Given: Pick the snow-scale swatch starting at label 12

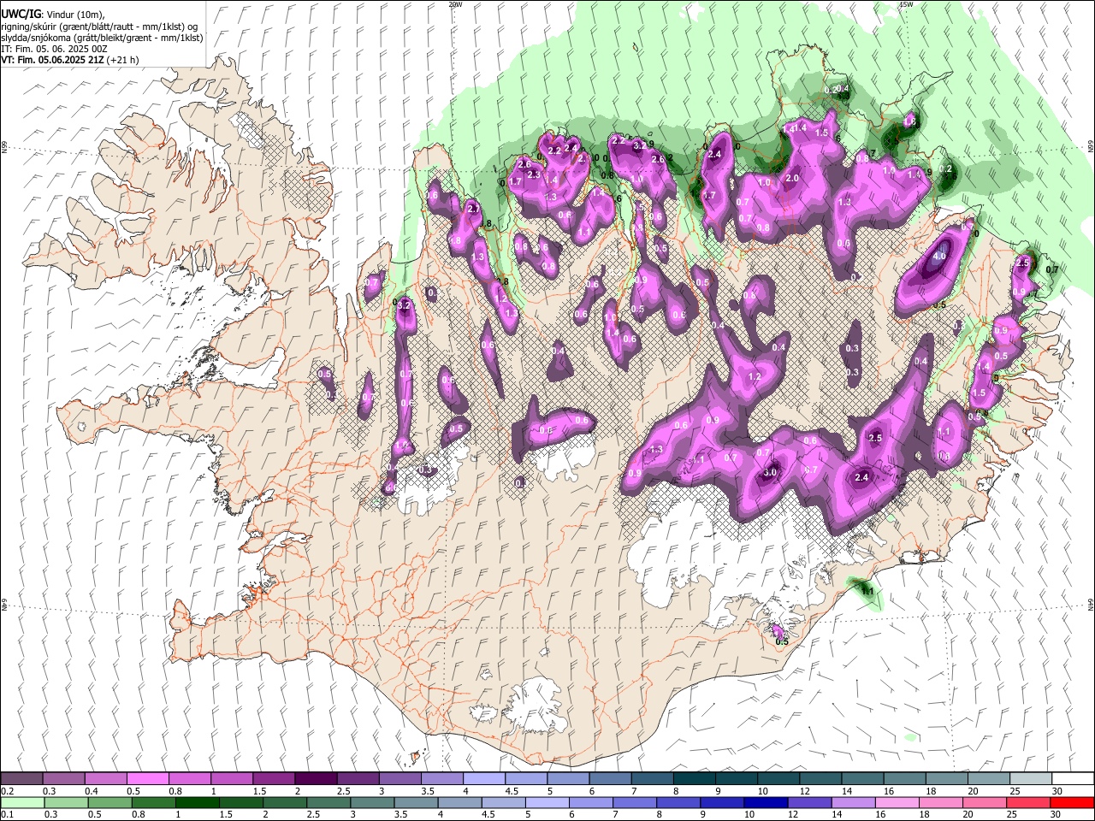Looking at the screenshot, I should (x=820, y=778).
